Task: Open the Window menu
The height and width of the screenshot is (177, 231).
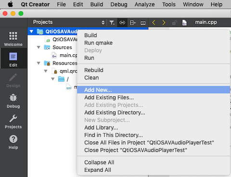Action: coord(193,4)
